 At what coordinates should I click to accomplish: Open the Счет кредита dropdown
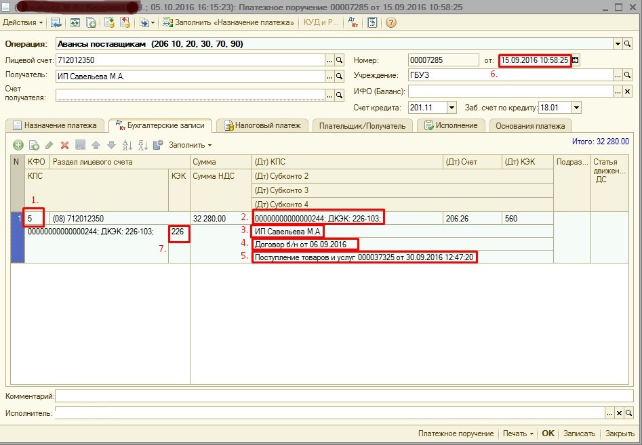click(451, 108)
